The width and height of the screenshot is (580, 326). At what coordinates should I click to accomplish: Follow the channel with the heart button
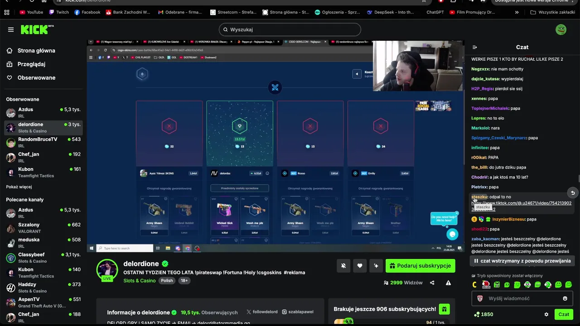pyautogui.click(x=360, y=266)
